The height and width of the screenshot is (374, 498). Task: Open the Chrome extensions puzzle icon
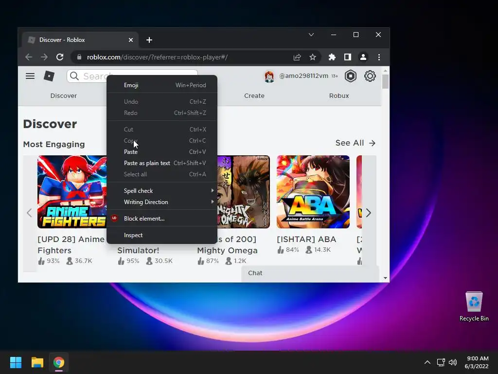[332, 57]
